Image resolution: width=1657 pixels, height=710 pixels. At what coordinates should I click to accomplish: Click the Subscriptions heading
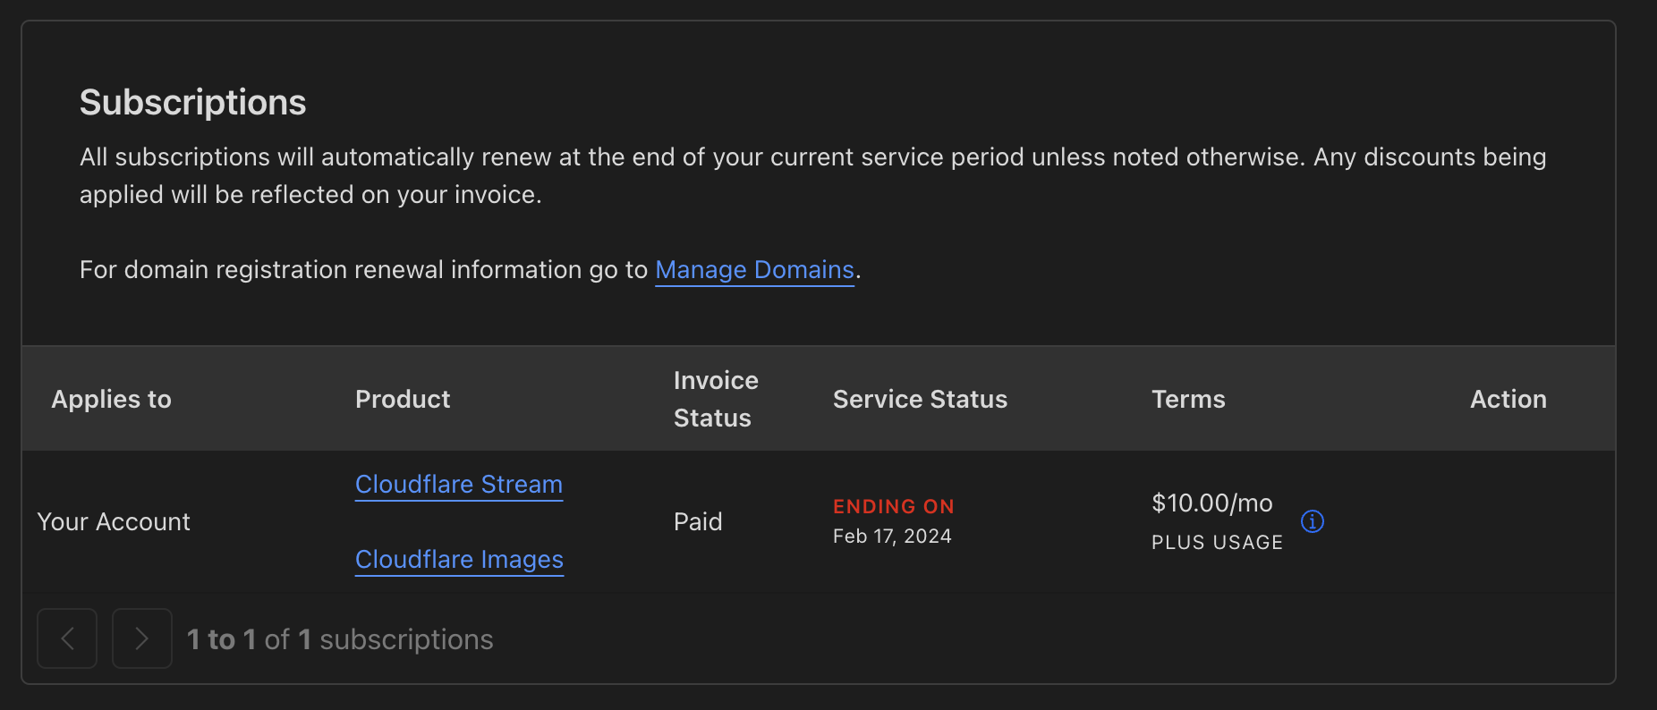click(192, 102)
